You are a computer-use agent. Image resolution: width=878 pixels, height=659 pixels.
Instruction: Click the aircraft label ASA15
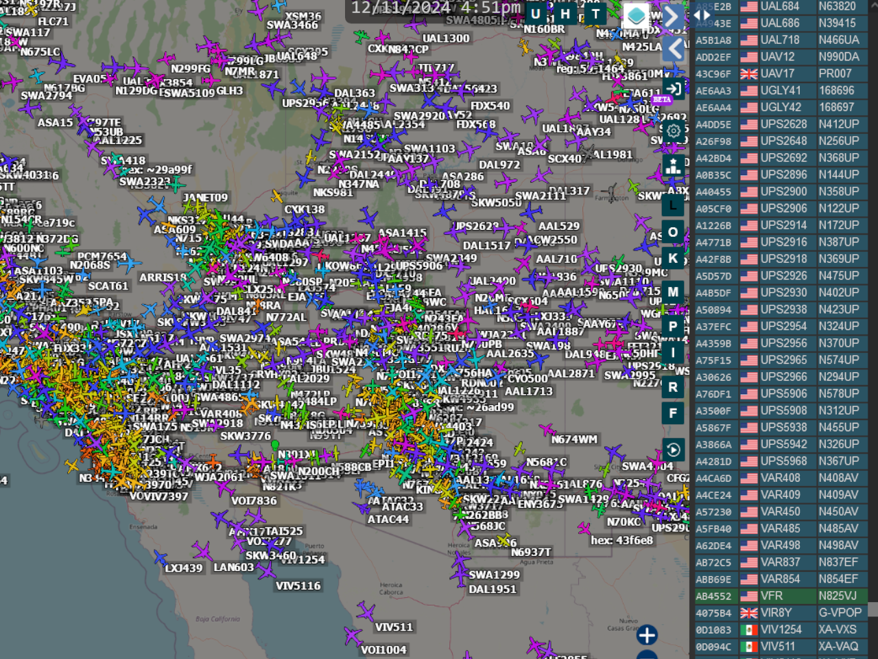coord(56,122)
